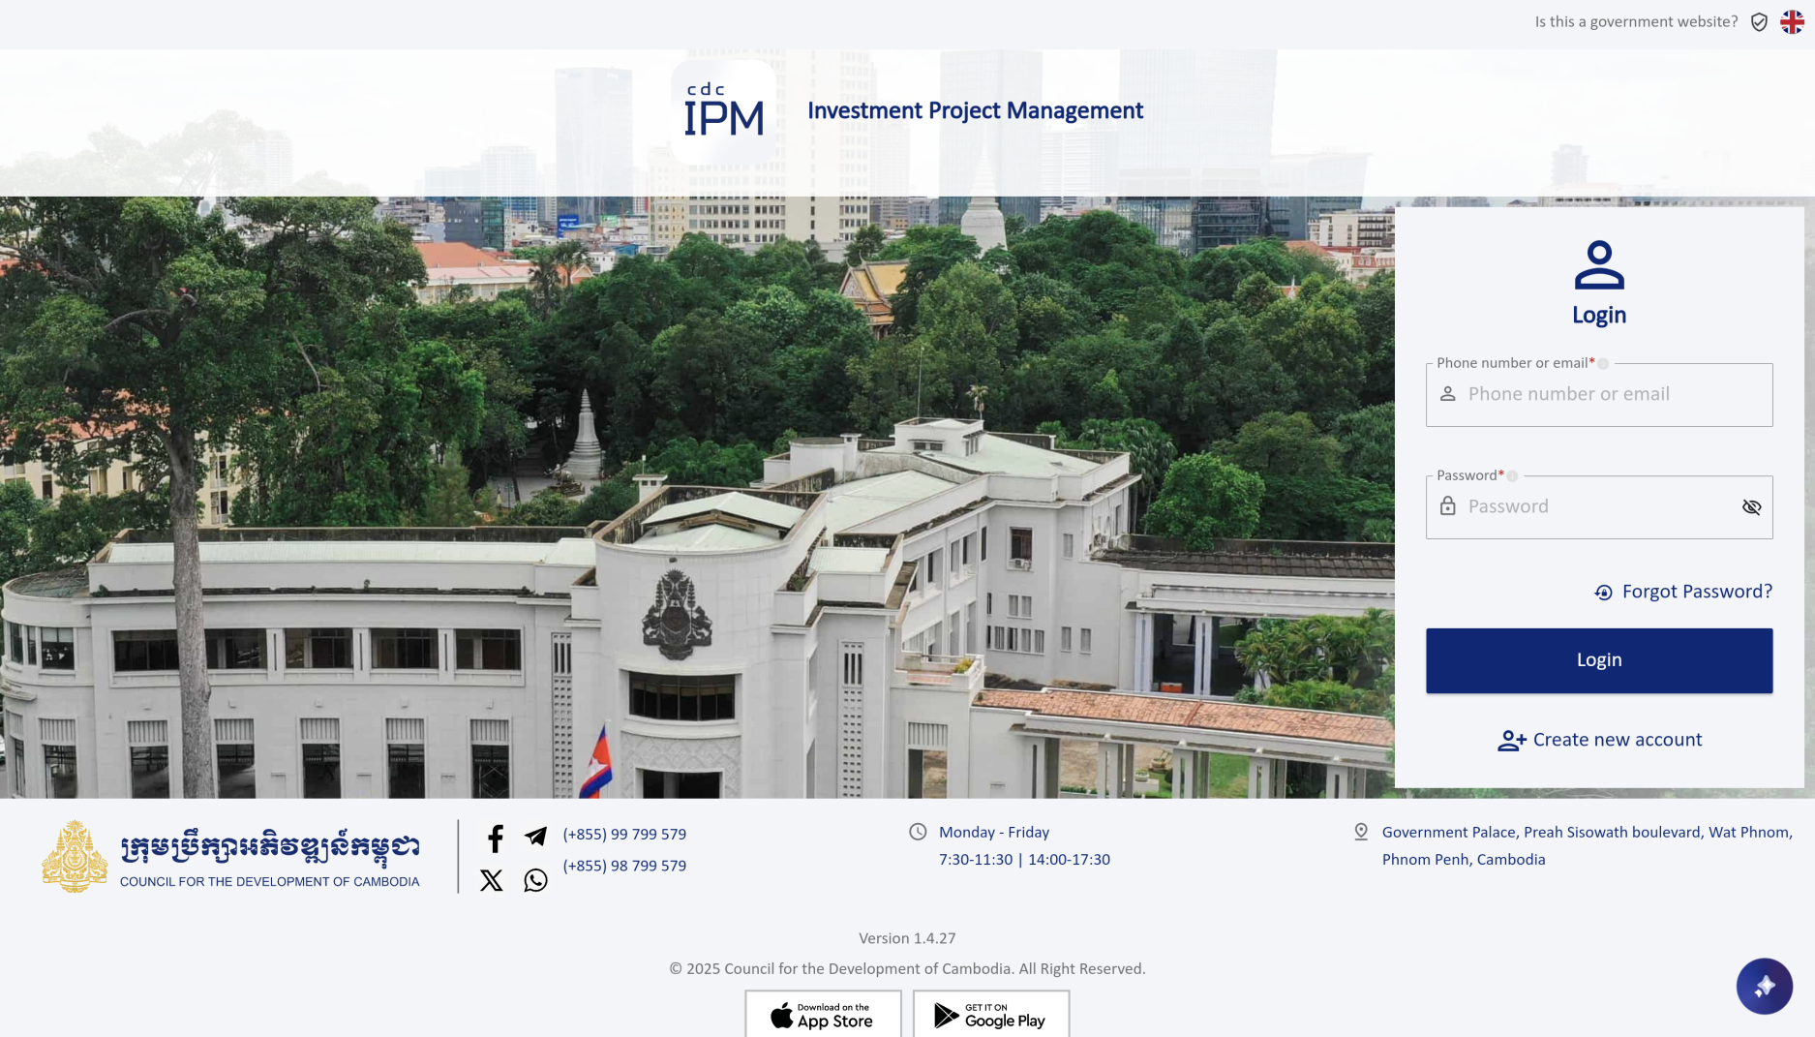
Task: Click the X (Twitter) icon
Action: [492, 880]
